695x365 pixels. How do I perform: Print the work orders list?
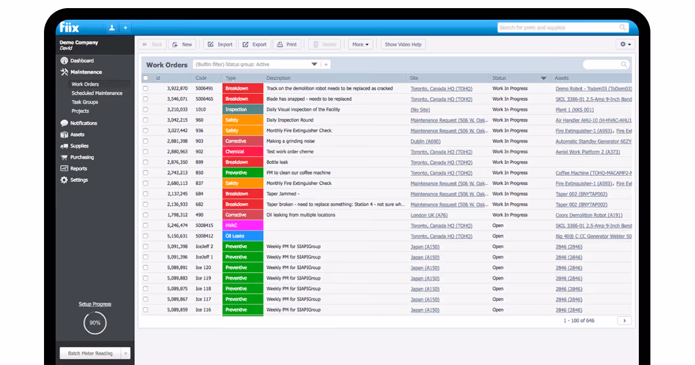click(x=287, y=45)
